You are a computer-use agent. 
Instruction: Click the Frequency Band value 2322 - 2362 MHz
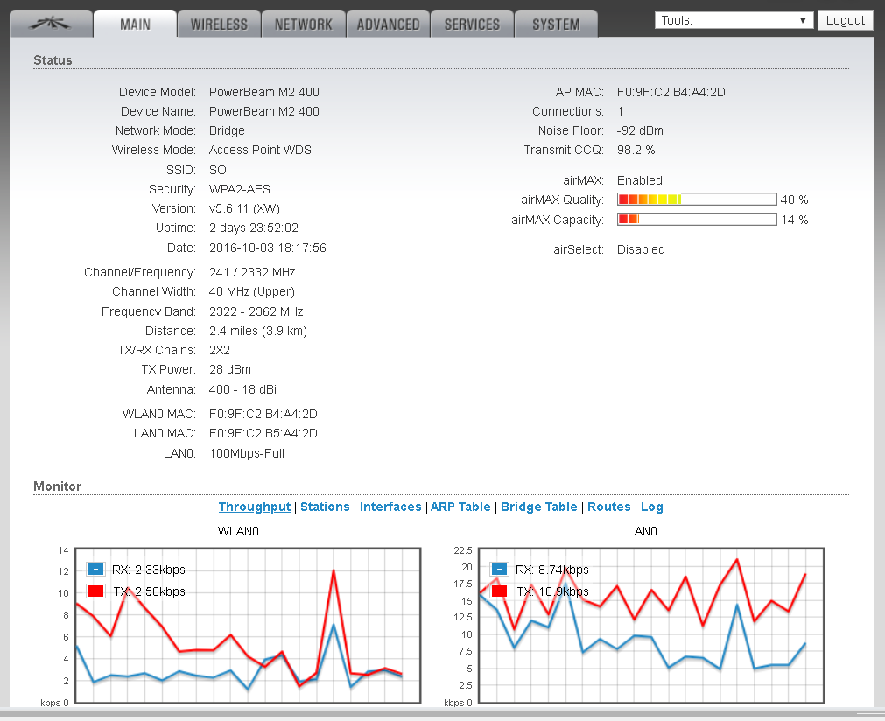(x=256, y=311)
